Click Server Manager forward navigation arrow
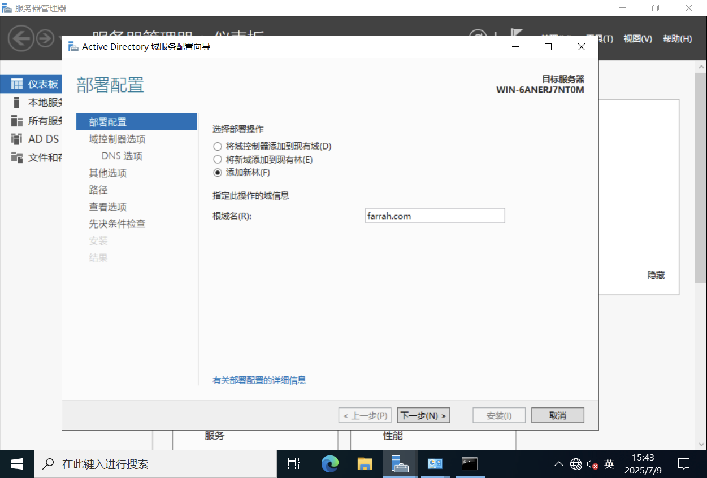Image resolution: width=707 pixels, height=478 pixels. [45, 38]
